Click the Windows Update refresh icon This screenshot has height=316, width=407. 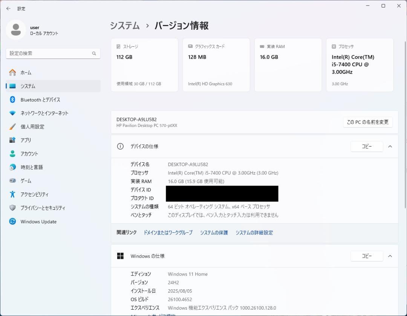(x=12, y=221)
